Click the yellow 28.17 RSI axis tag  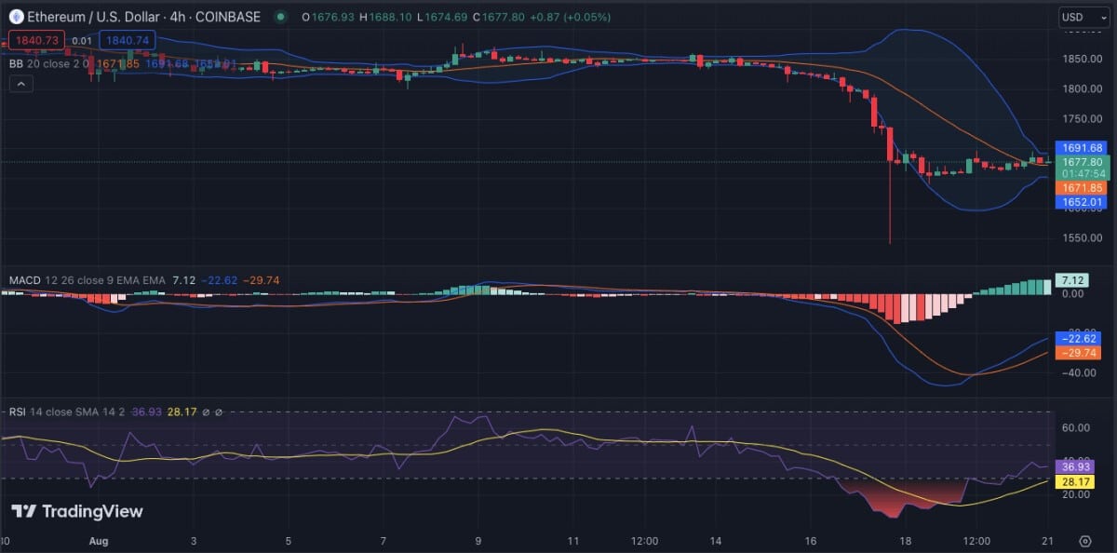[1074, 481]
